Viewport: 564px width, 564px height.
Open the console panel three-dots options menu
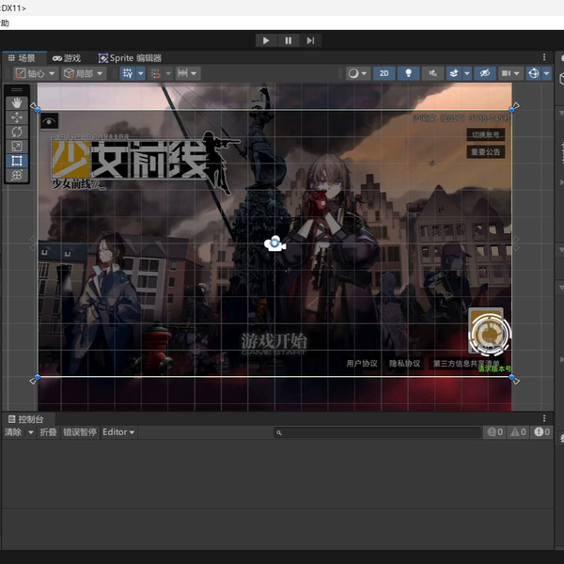click(x=544, y=418)
